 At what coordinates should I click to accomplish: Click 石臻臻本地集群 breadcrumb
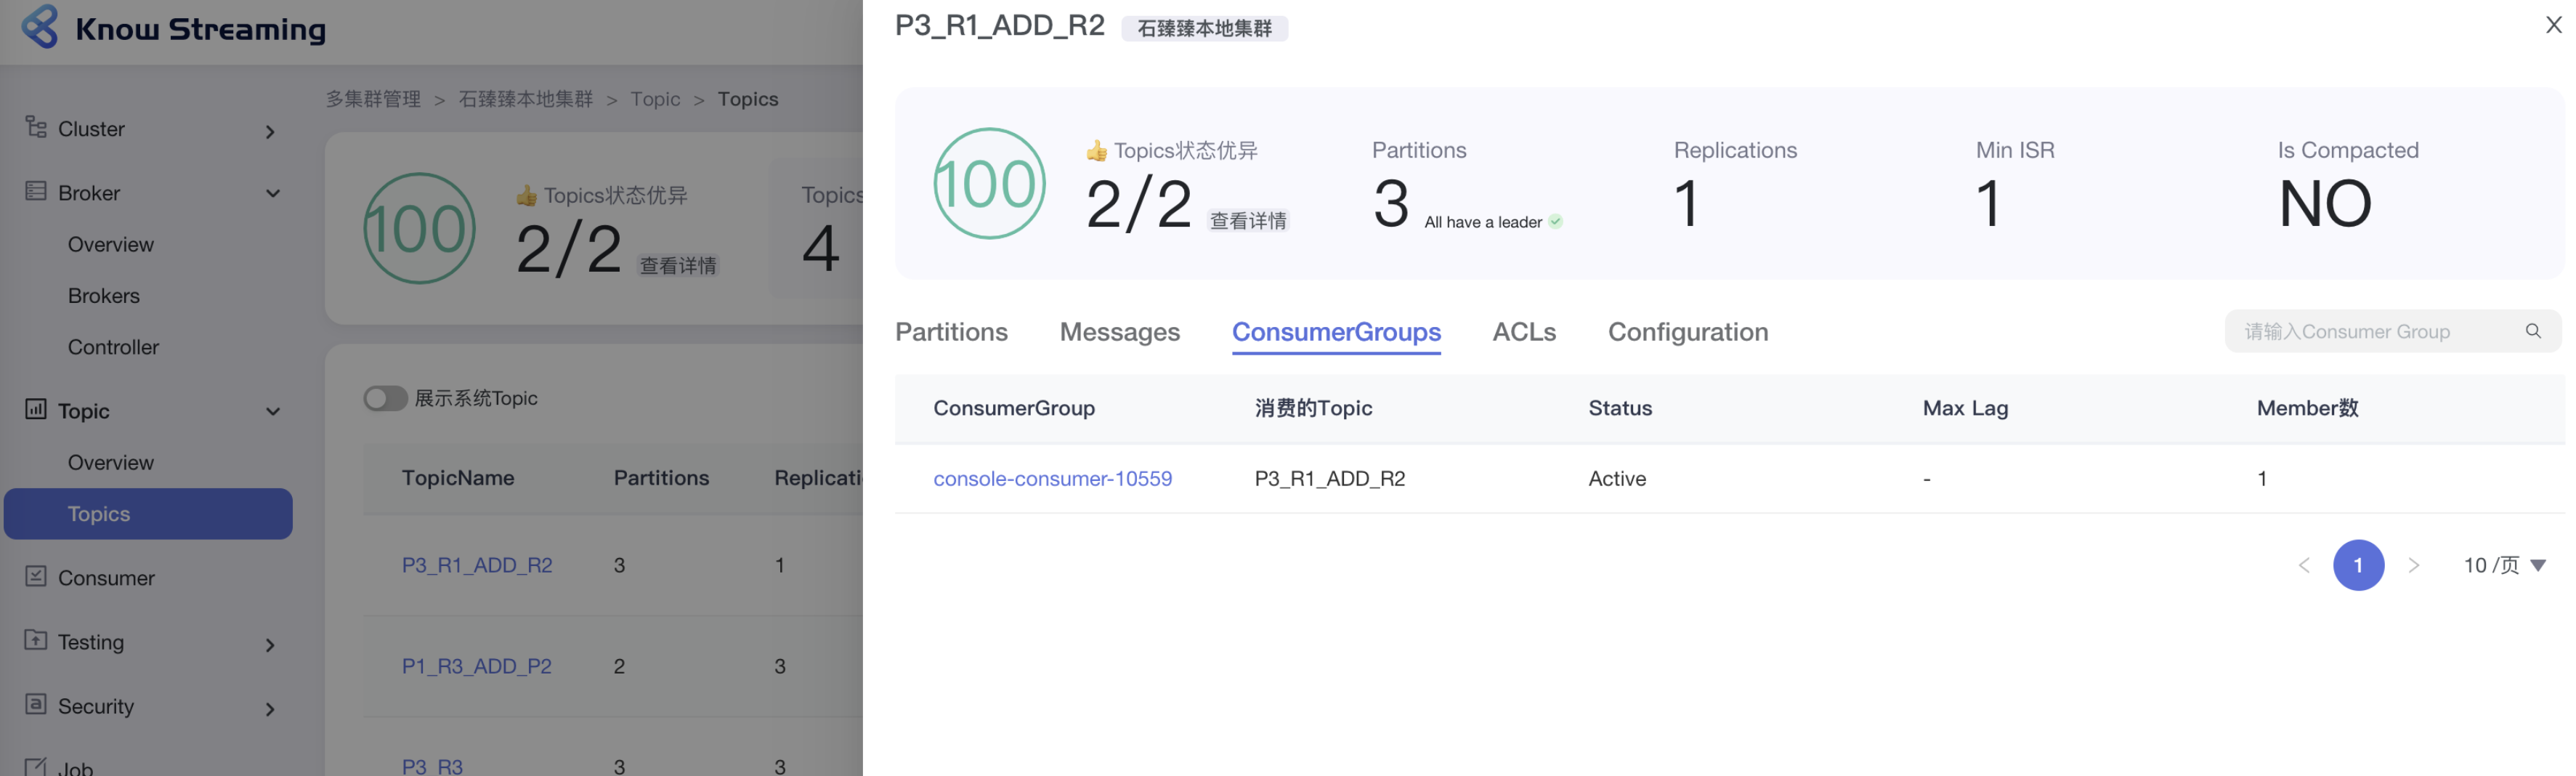[526, 99]
